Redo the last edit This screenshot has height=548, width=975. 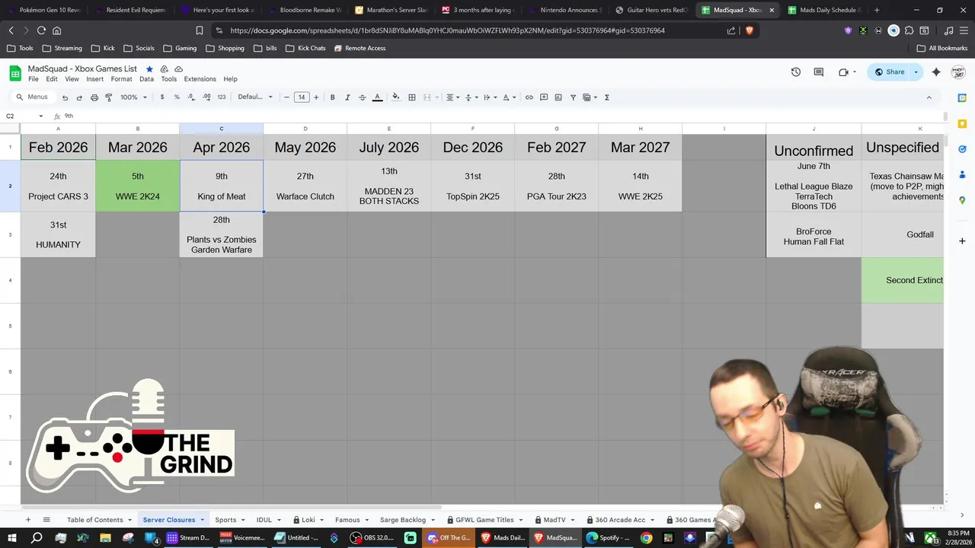[x=79, y=97]
